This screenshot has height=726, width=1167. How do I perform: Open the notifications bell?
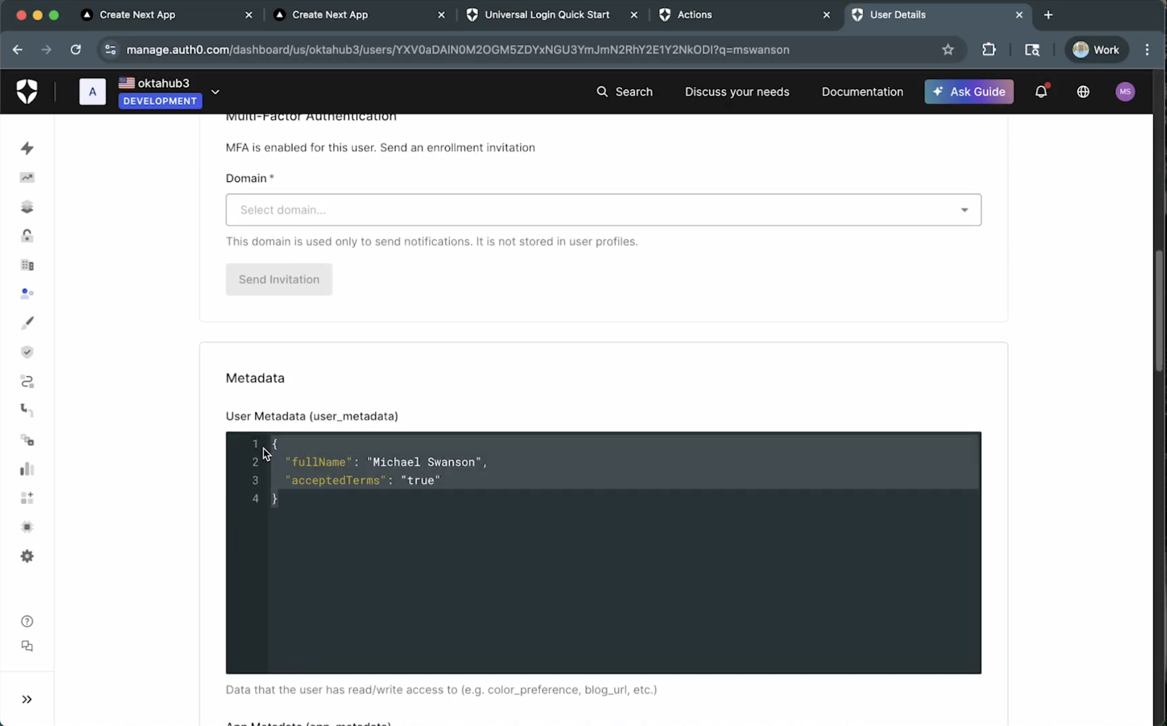coord(1041,92)
